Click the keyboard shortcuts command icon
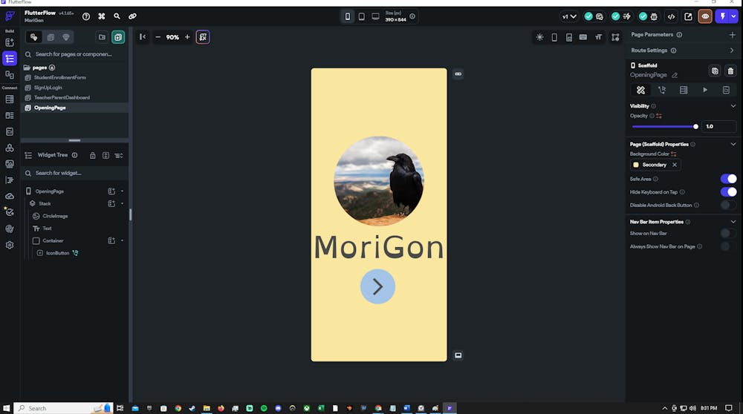Image resolution: width=743 pixels, height=414 pixels. point(101,16)
